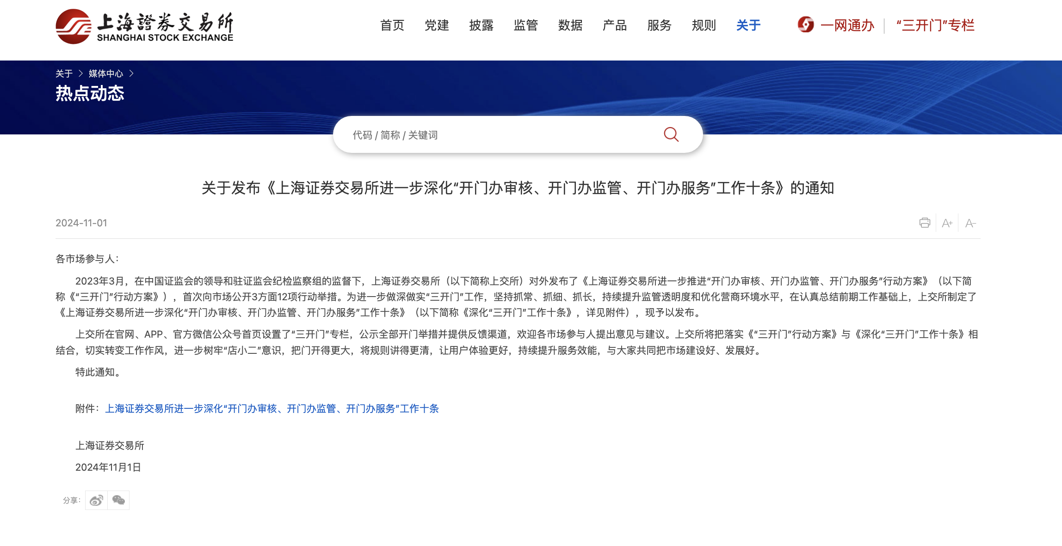Click the article date 2024-11-01
Image resolution: width=1062 pixels, height=546 pixels.
(81, 223)
